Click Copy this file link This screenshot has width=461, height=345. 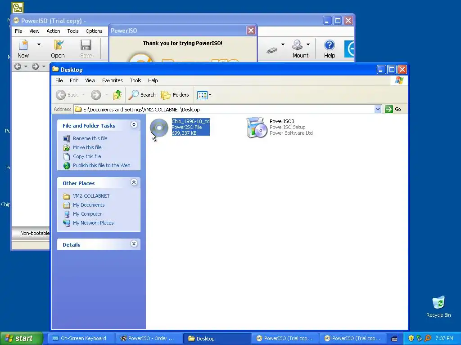[x=87, y=156]
